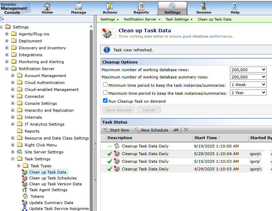Open the Manage menu icon
This screenshot has height=211, width=272.
click(79, 6)
